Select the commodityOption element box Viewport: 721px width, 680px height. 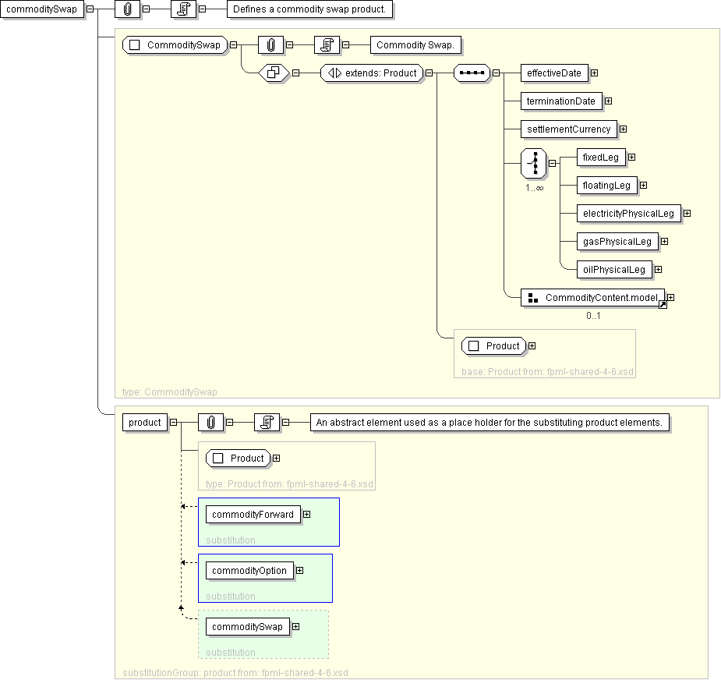point(249,571)
